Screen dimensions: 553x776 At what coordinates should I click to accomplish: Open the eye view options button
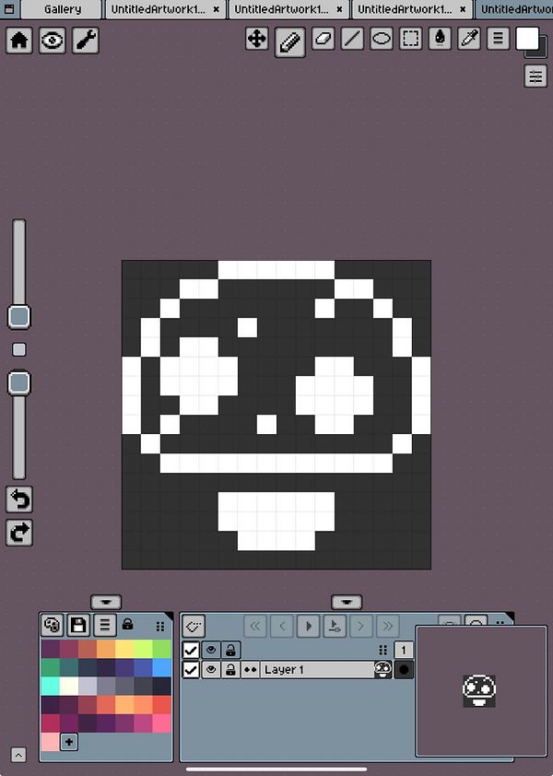52,40
